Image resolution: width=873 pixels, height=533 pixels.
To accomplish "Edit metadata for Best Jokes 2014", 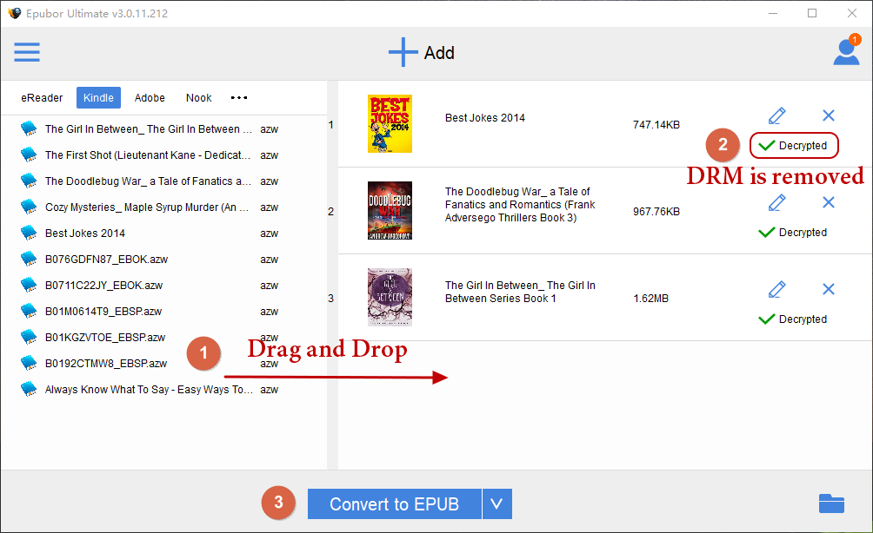I will click(x=776, y=115).
